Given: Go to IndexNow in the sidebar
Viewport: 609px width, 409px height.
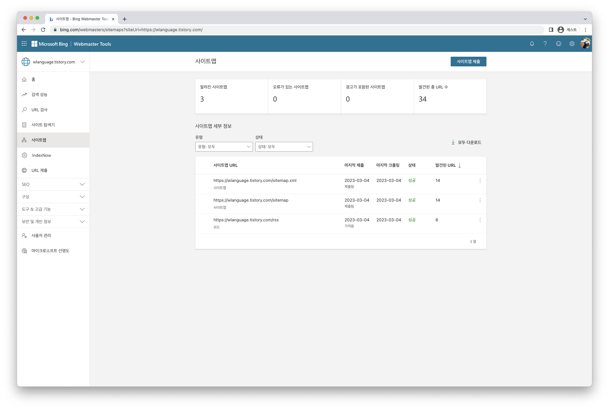Looking at the screenshot, I should click(42, 155).
